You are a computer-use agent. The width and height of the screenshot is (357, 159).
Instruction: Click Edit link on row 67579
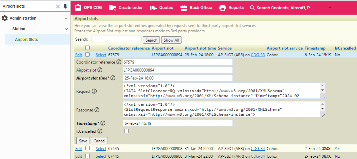(x=79, y=55)
